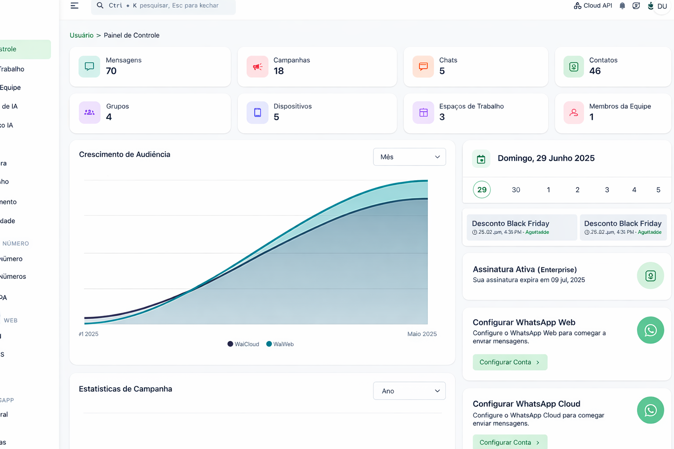Viewport: 674px width, 449px height.
Task: Click the Mensagens speech bubble icon
Action: (x=89, y=66)
